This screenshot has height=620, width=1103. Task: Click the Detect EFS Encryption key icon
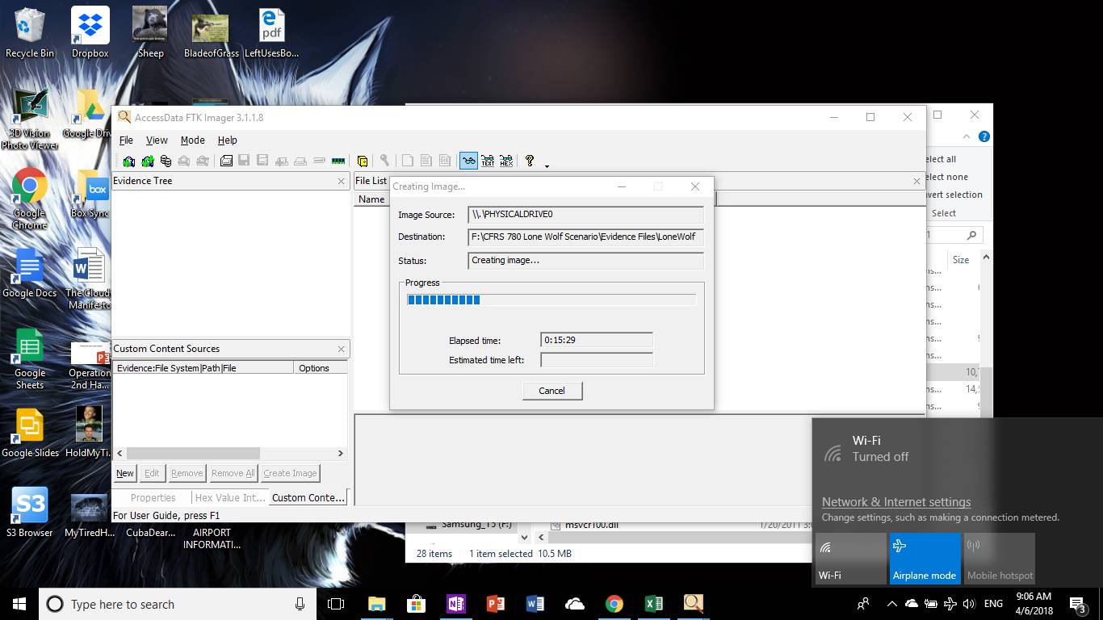(x=385, y=161)
